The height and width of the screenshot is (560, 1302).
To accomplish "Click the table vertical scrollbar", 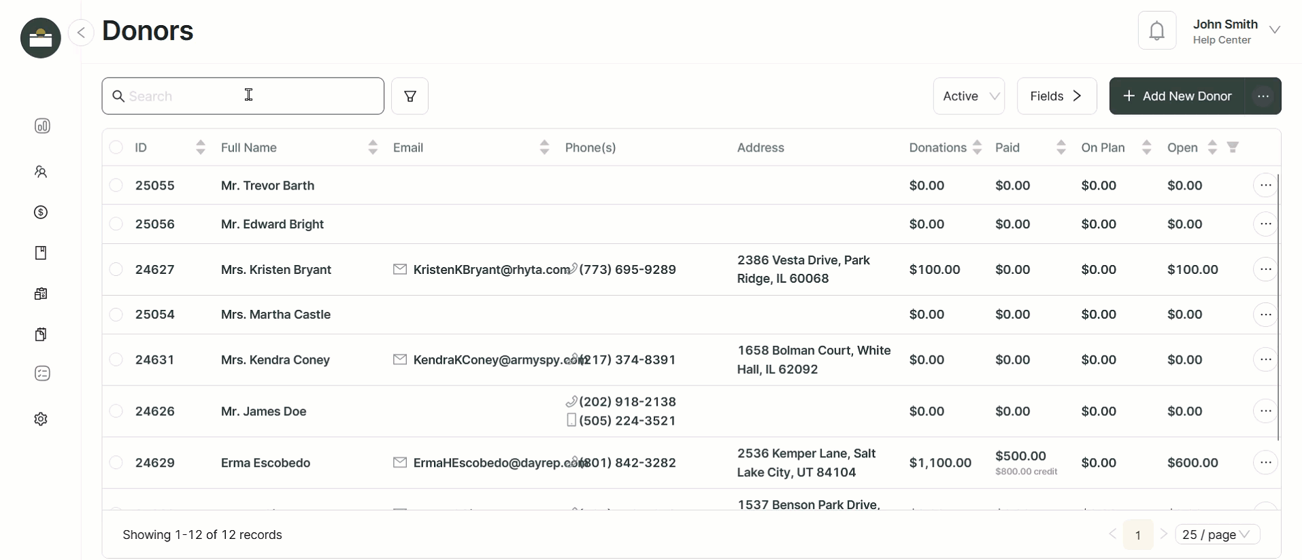I will click(x=1278, y=307).
